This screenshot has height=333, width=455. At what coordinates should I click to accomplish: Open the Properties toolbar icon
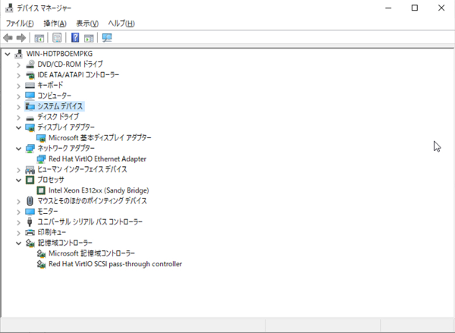(x=57, y=38)
